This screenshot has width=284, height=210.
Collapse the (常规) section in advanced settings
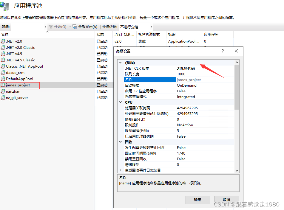tap(121, 63)
